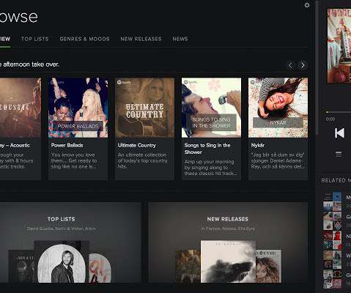351x293 pixels.
Task: Open the Top Lists panel heading
Action: coord(62,219)
